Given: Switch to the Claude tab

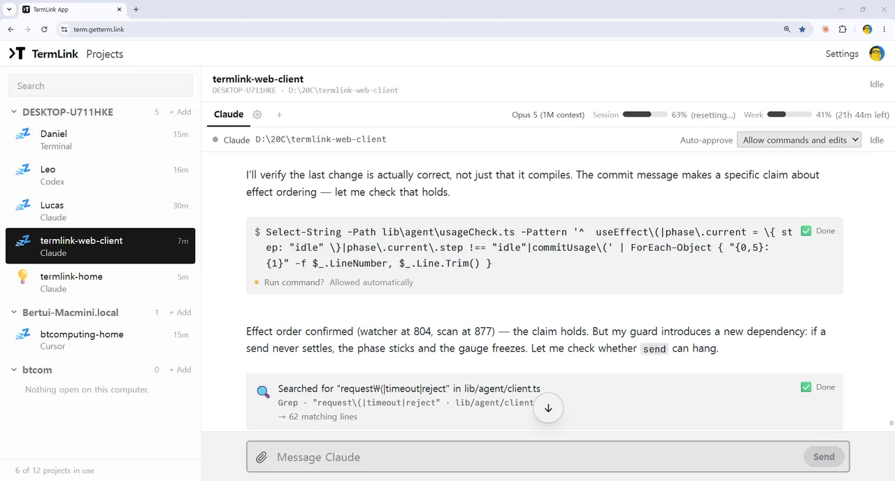Looking at the screenshot, I should coord(229,115).
